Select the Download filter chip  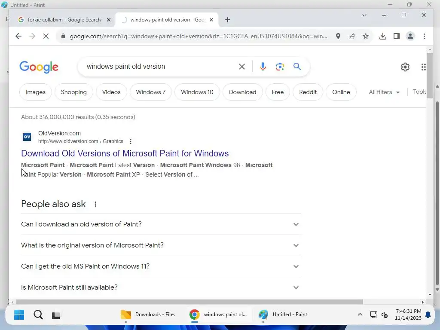tap(242, 92)
